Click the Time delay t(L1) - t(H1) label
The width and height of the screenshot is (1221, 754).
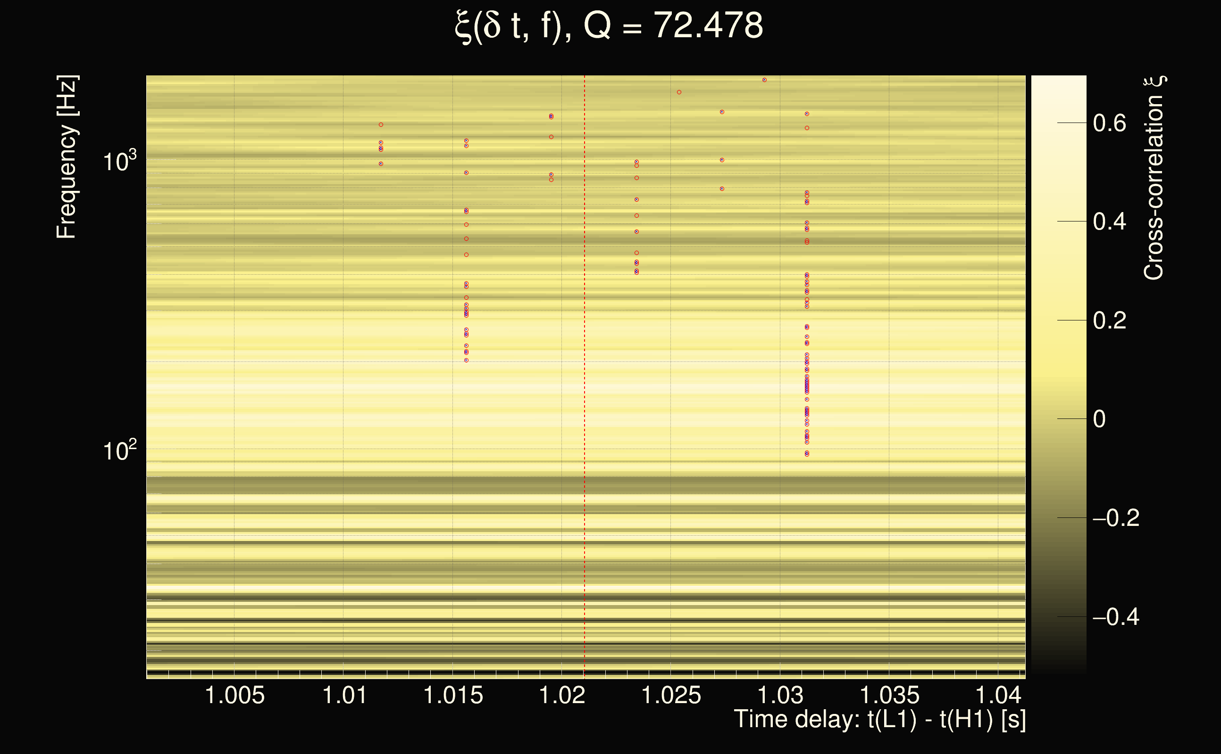pos(879,719)
